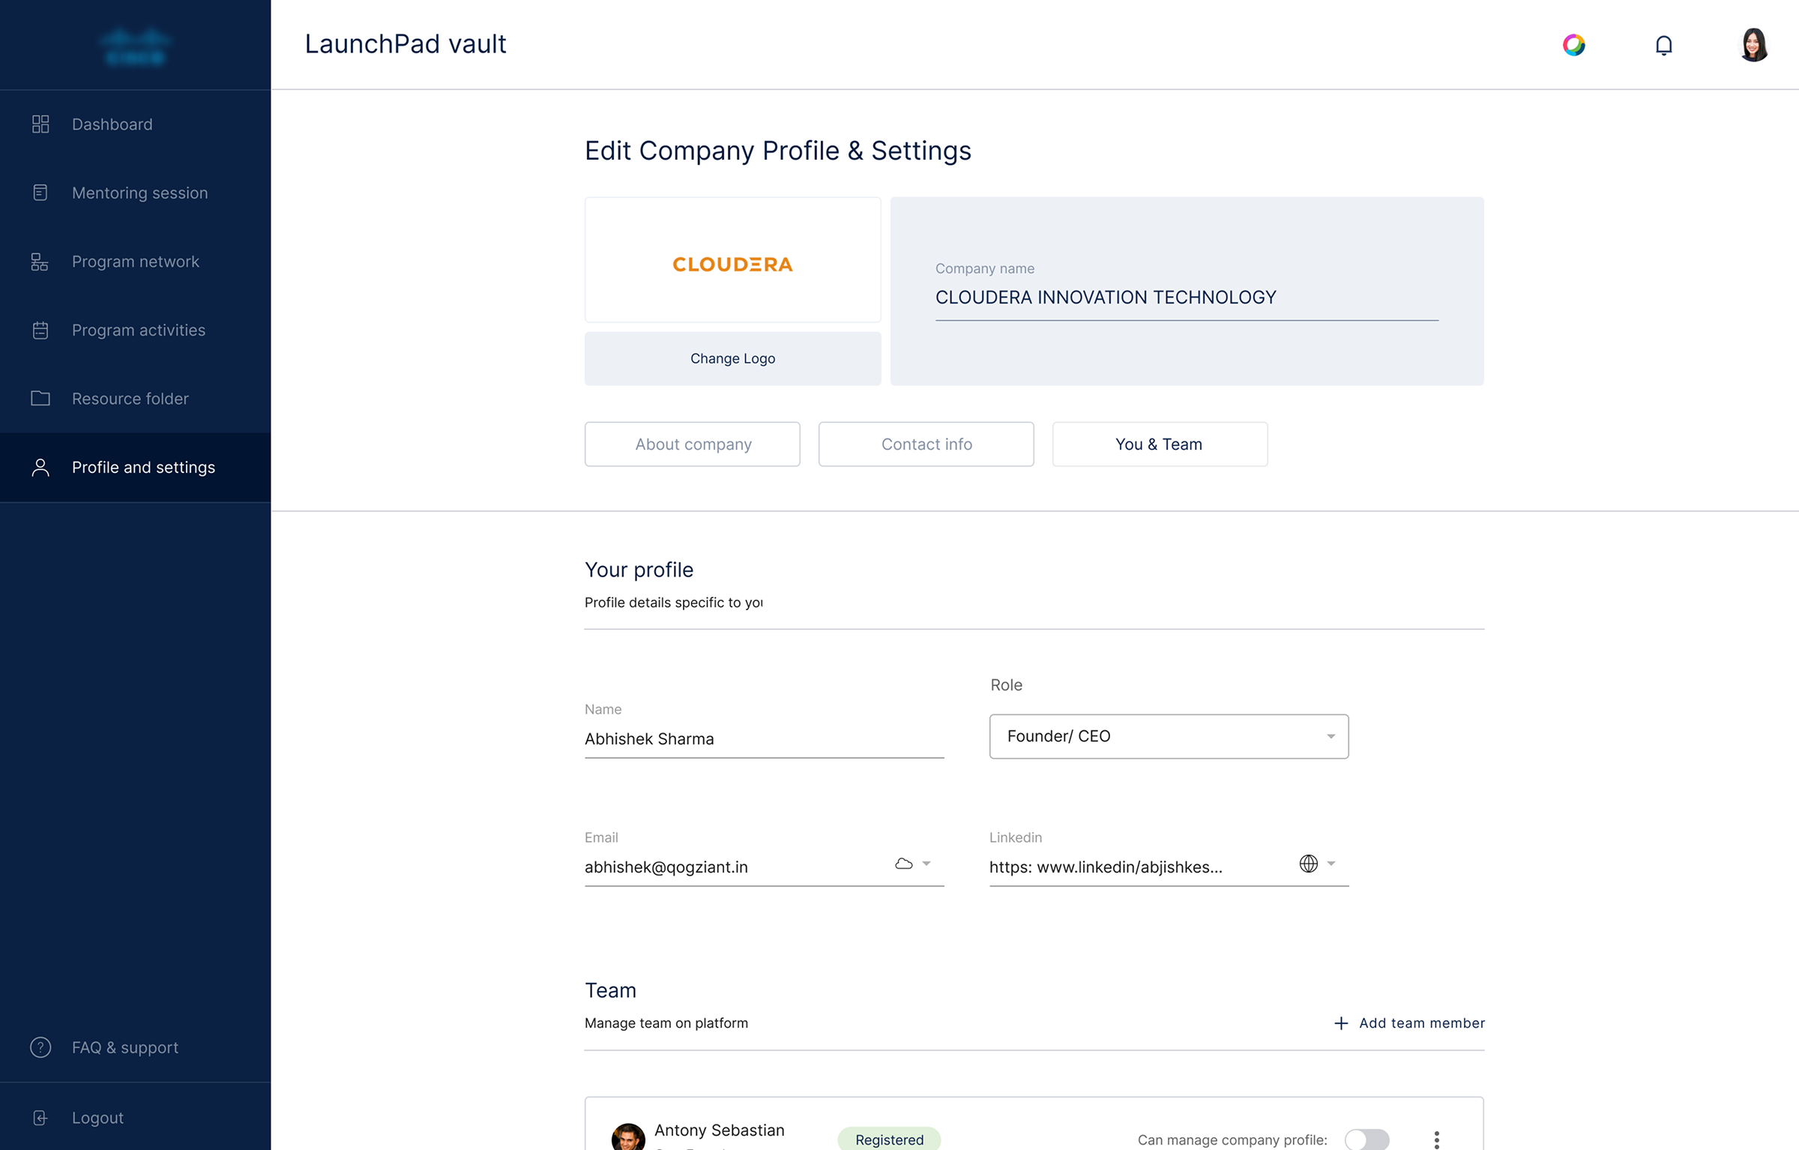Click the globe icon in Linkedin field

pos(1309,864)
